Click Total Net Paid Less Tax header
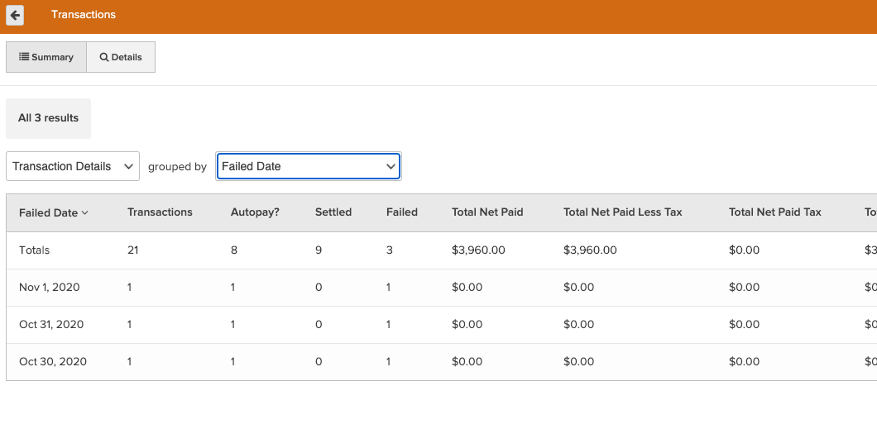Image resolution: width=877 pixels, height=424 pixels. (x=622, y=212)
